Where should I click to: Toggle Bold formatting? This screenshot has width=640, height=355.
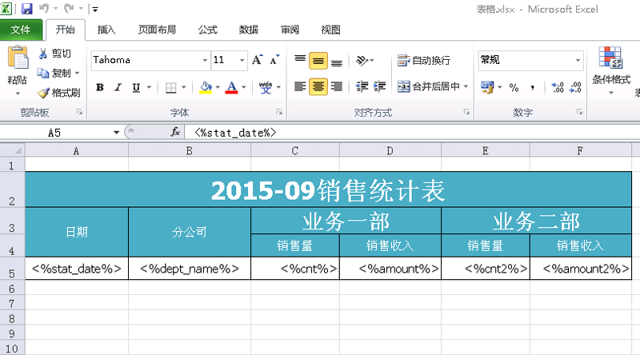click(x=100, y=87)
